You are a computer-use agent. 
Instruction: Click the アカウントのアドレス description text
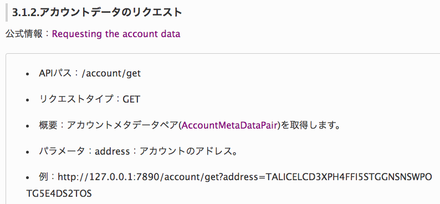(x=186, y=151)
